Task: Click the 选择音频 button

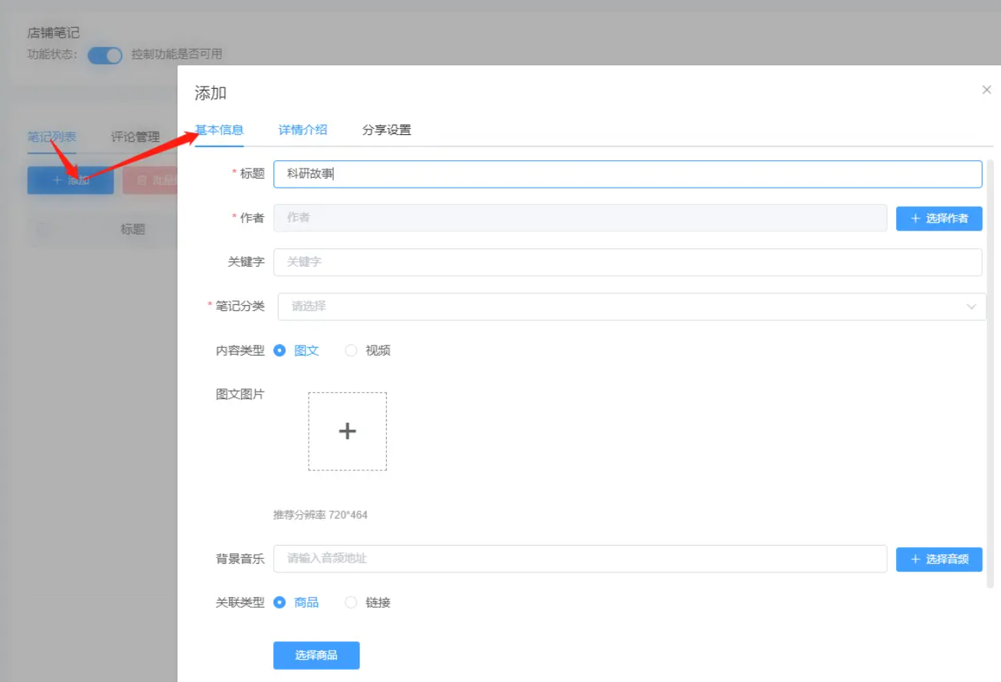Action: pyautogui.click(x=939, y=559)
